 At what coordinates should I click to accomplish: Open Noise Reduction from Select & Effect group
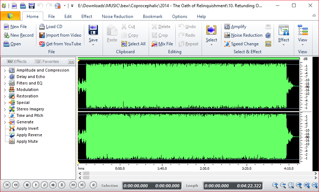pyautogui.click(x=243, y=35)
